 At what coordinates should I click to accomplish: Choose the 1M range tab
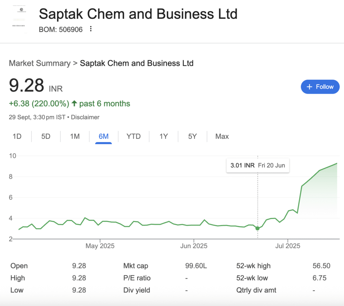pos(75,136)
